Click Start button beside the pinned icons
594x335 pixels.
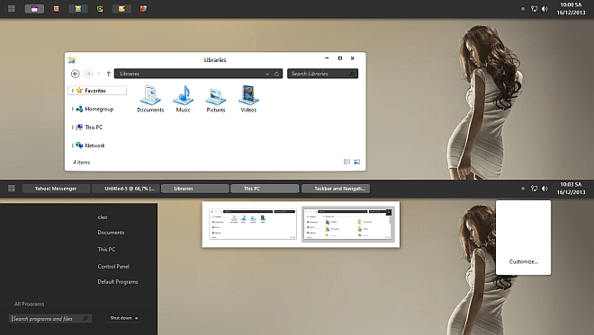[x=12, y=8]
